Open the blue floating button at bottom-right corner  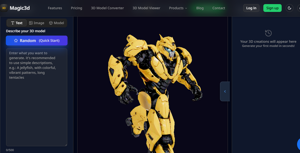pyautogui.click(x=298, y=144)
